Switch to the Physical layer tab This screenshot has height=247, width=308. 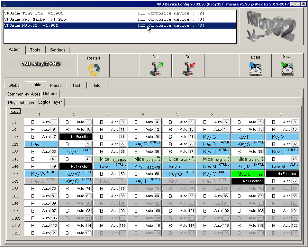(21, 103)
